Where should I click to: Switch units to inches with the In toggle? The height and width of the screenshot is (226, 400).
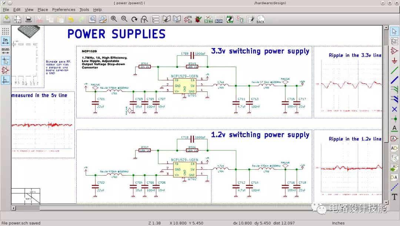5,41
